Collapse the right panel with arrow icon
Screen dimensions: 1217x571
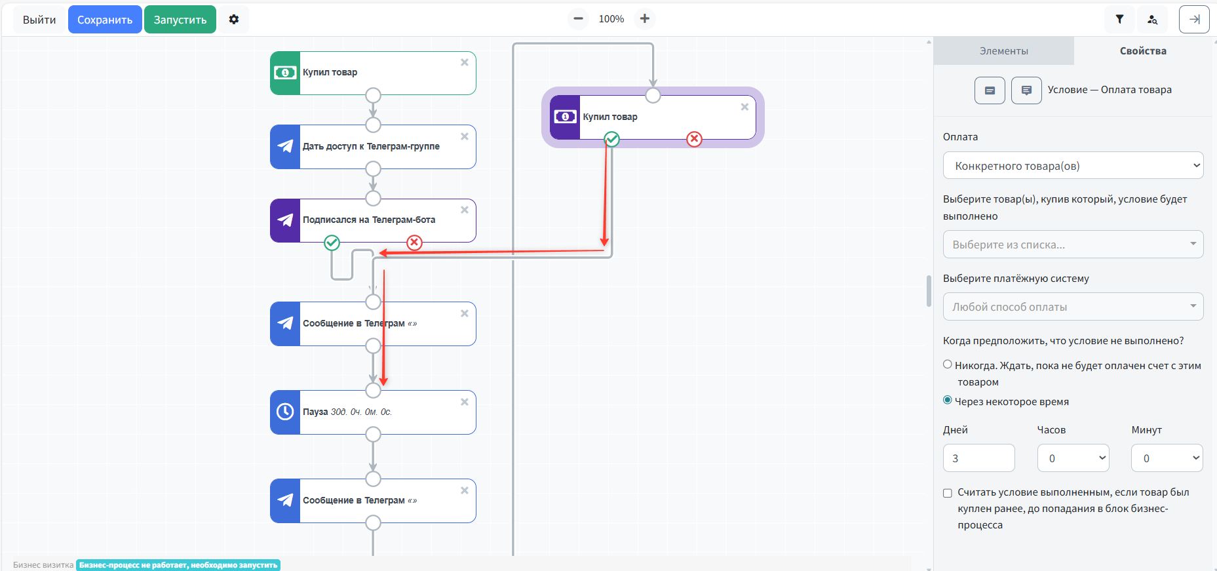click(x=1194, y=20)
